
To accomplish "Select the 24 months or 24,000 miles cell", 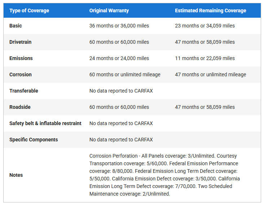I will [x=119, y=58].
